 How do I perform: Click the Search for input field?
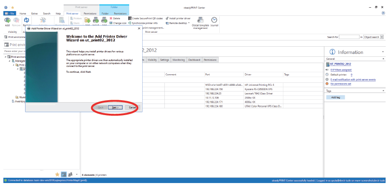pyautogui.click(x=349, y=37)
